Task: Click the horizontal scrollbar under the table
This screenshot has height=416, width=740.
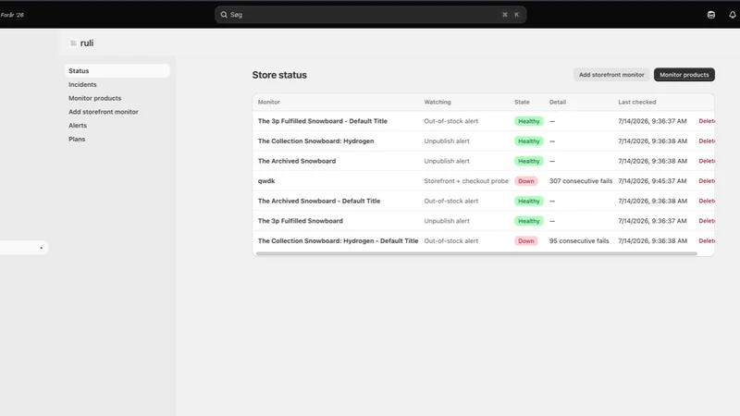Action: click(x=476, y=253)
